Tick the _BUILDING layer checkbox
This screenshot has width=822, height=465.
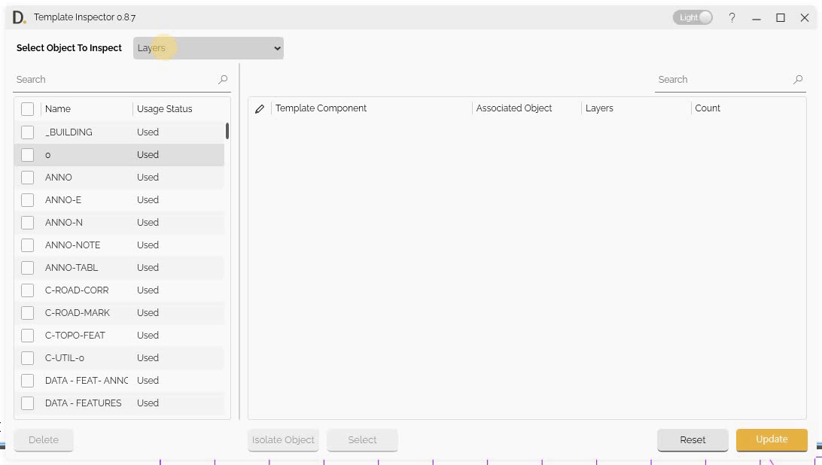pyautogui.click(x=28, y=132)
